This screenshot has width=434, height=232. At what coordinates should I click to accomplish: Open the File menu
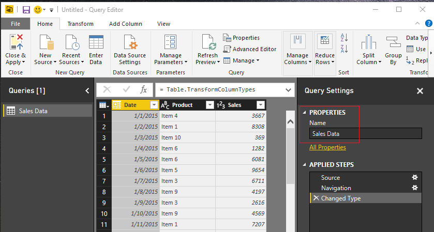(x=16, y=24)
